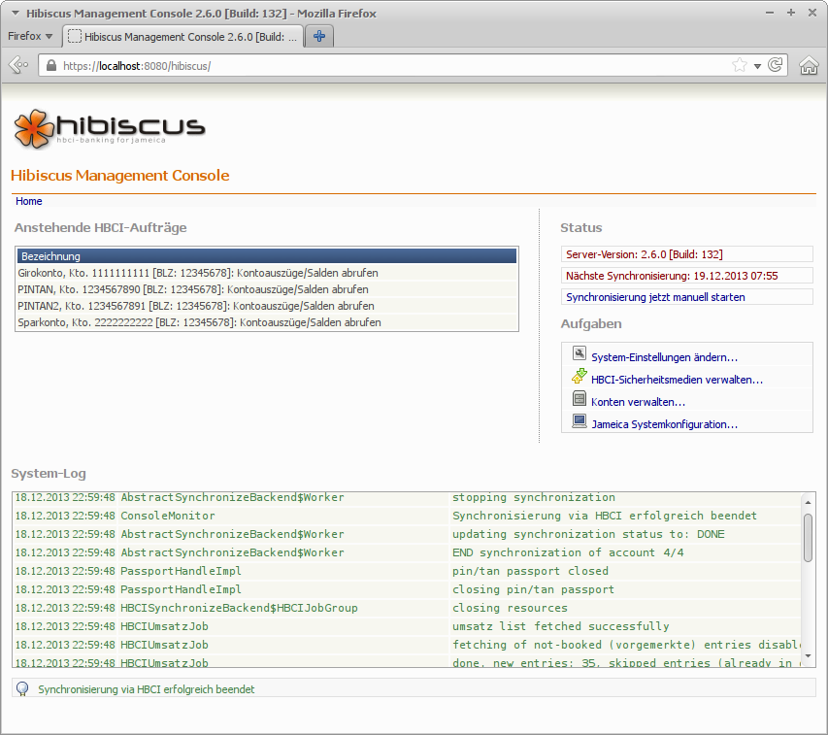
Task: Open Jameica Systemkonfiguration link
Action: coord(664,424)
